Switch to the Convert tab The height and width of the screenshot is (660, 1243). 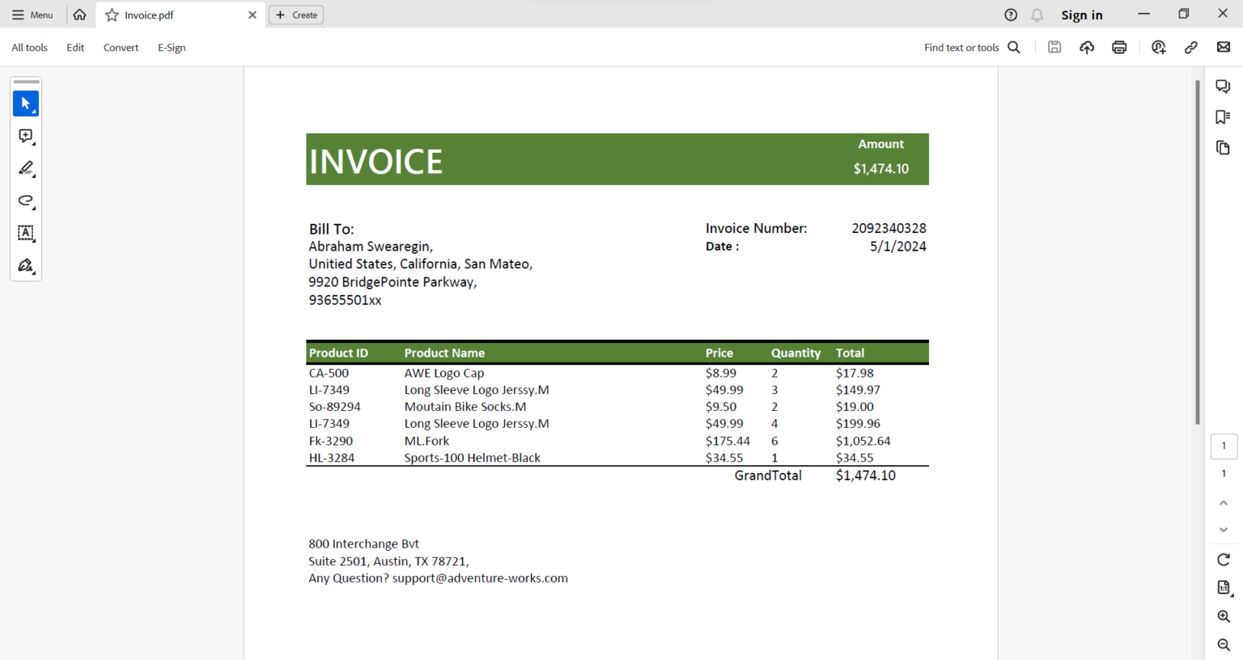click(121, 47)
